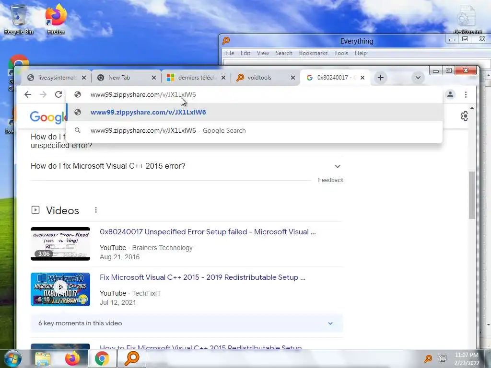
Task: Open View menu in Everything window
Action: click(x=263, y=53)
